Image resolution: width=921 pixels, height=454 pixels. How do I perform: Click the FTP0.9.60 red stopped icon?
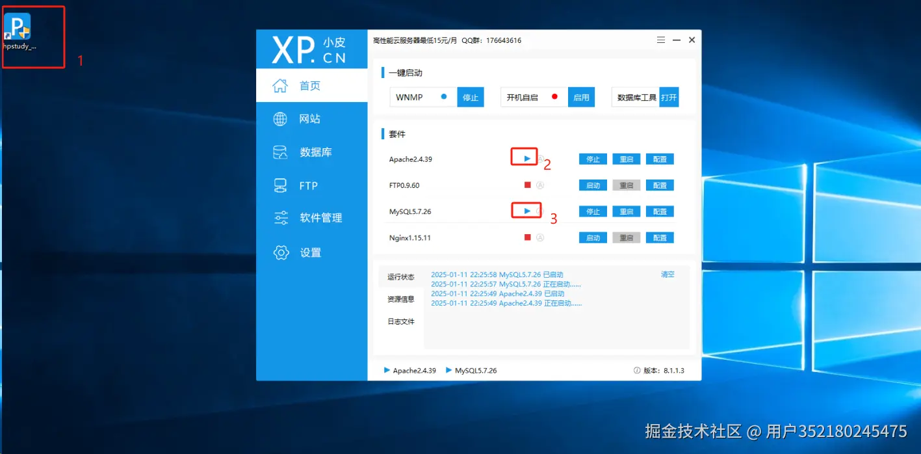click(x=528, y=185)
